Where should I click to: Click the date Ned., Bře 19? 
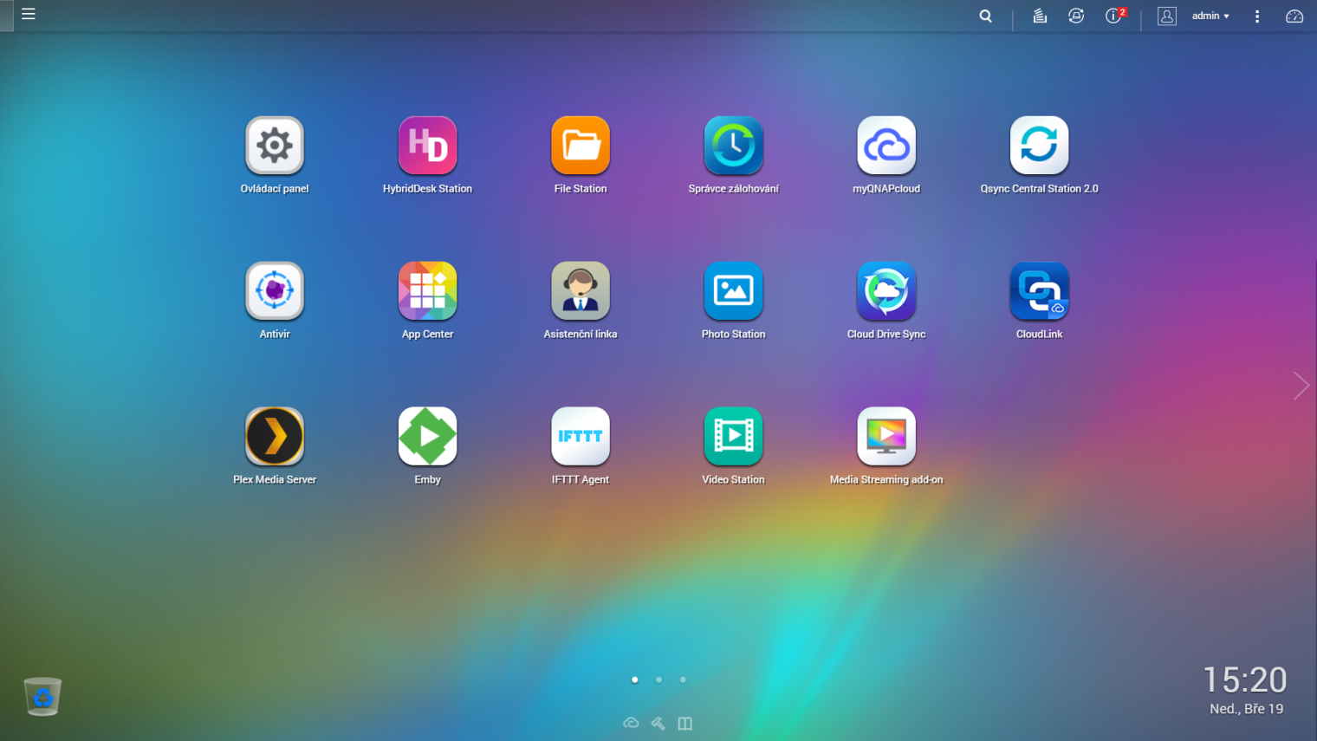pos(1247,709)
